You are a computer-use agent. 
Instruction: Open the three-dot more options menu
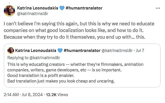(158, 8)
